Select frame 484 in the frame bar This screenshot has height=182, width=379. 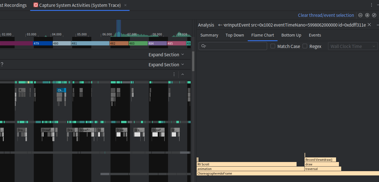pyautogui.click(x=157, y=43)
